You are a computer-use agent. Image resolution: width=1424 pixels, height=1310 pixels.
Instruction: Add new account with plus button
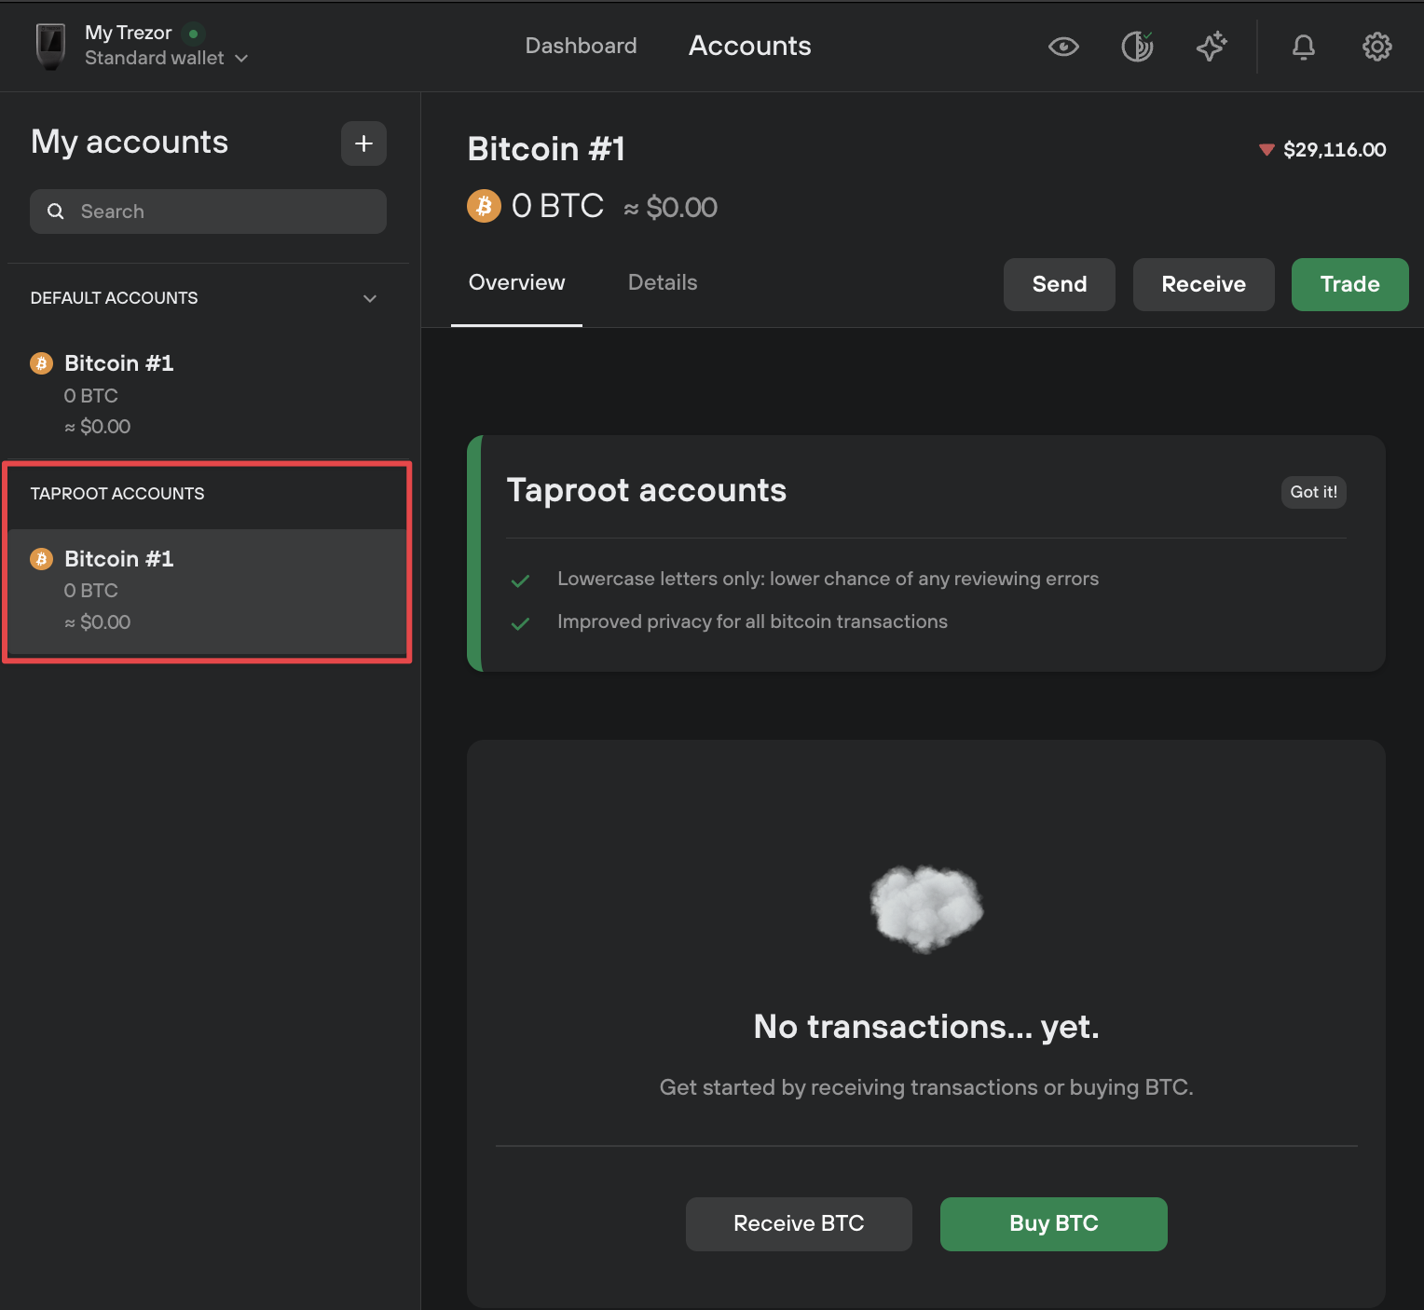tap(363, 143)
